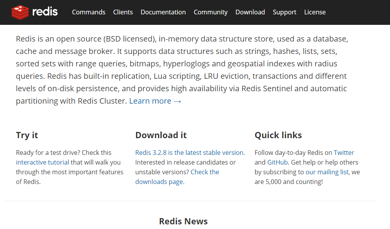Screen dimensions: 390x229
Task: Select Support in the header menu
Action: (x=284, y=12)
